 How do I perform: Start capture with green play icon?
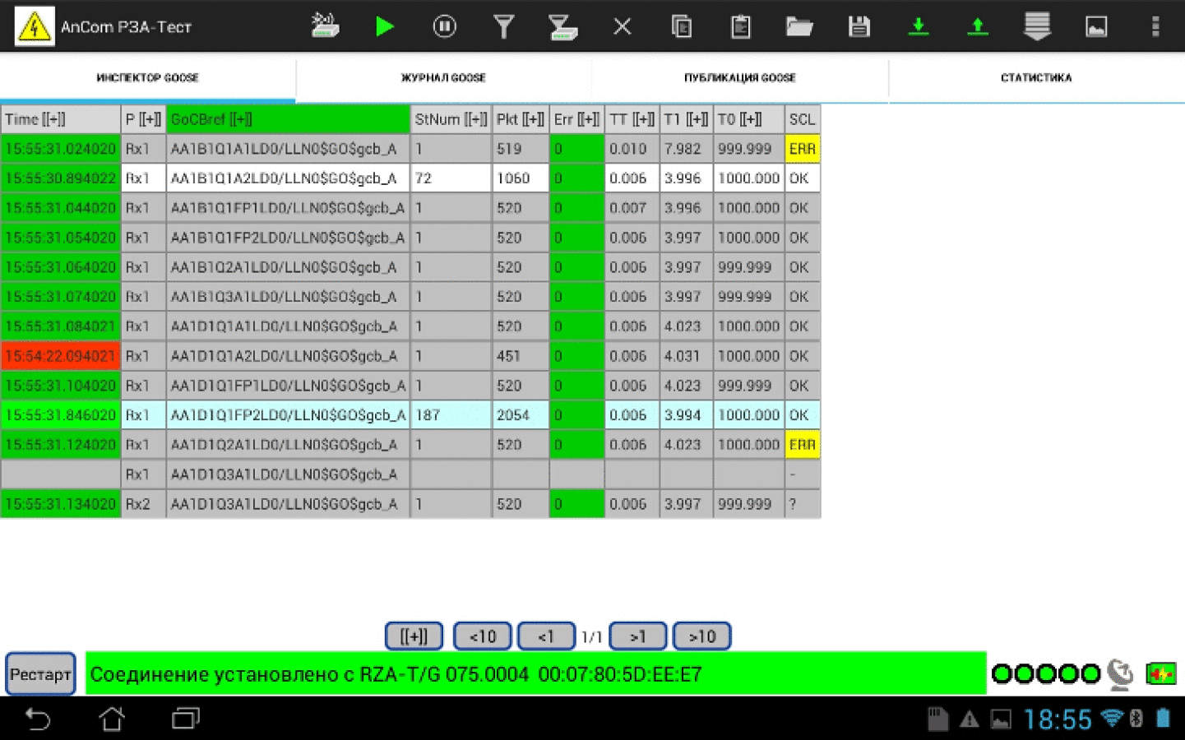[x=384, y=27]
